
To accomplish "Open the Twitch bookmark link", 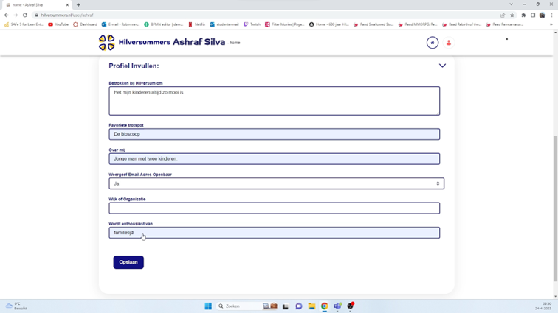I will click(252, 24).
